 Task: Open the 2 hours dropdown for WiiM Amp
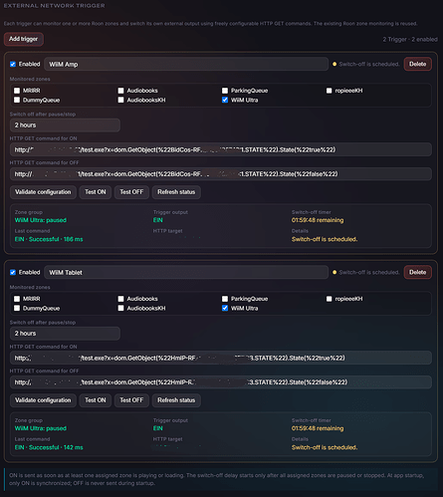65,125
